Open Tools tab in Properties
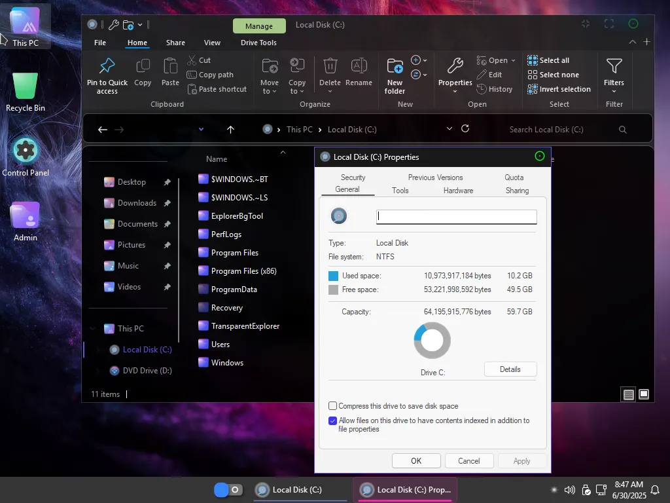Screen dimensions: 670x503 click(400, 191)
